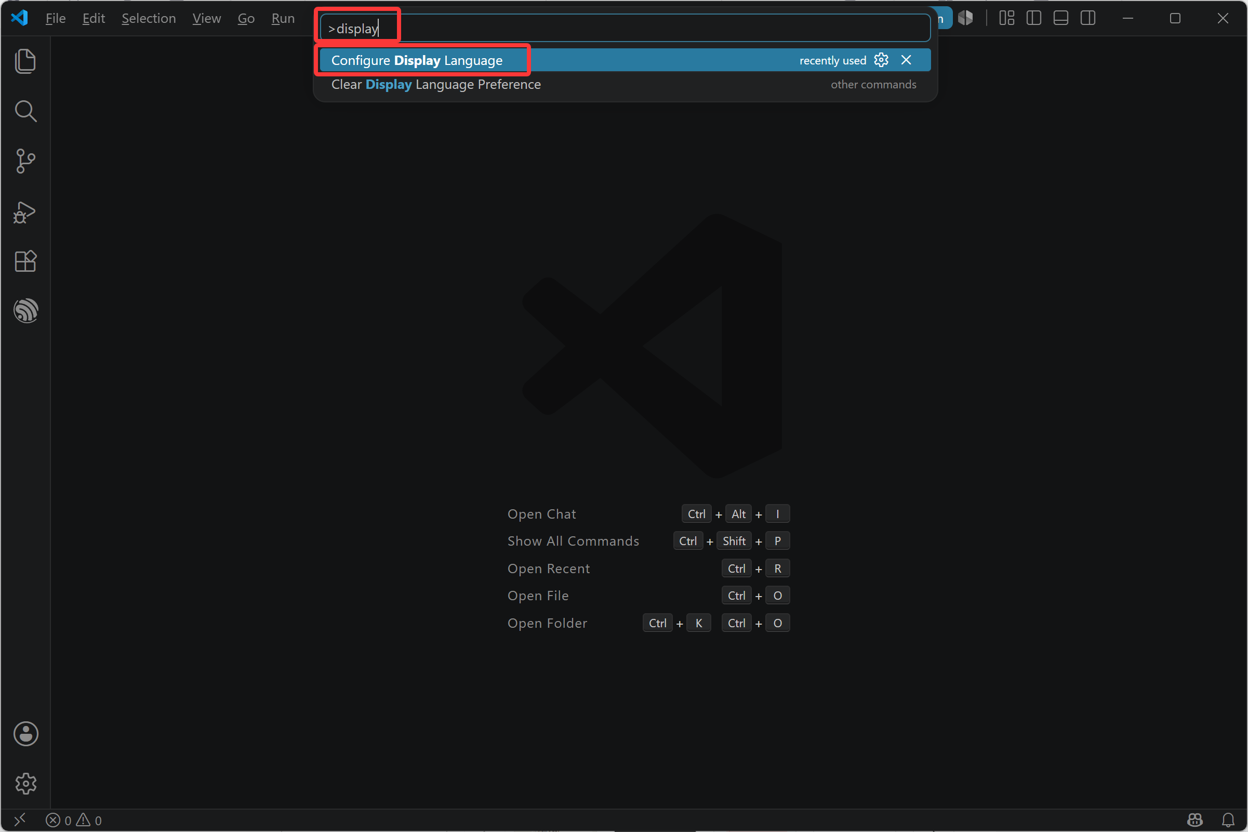Viewport: 1248px width, 832px height.
Task: Open the Edit menu
Action: coord(94,18)
